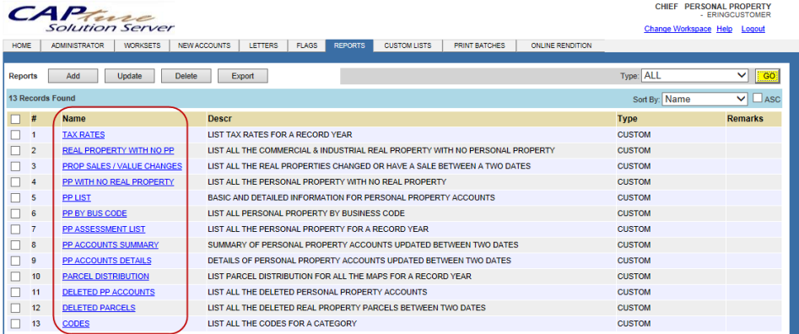Tick the PARCEL DISTRIBUTION checkbox

point(16,277)
